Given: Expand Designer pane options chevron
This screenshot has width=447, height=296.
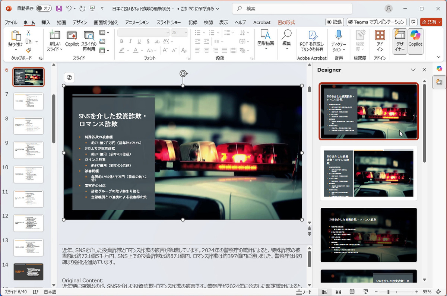Looking at the screenshot, I should pos(413,70).
